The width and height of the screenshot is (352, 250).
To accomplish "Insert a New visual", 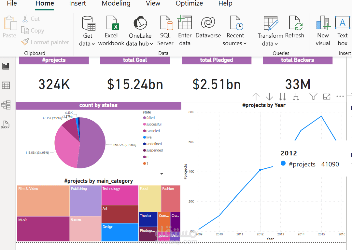I will click(323, 31).
